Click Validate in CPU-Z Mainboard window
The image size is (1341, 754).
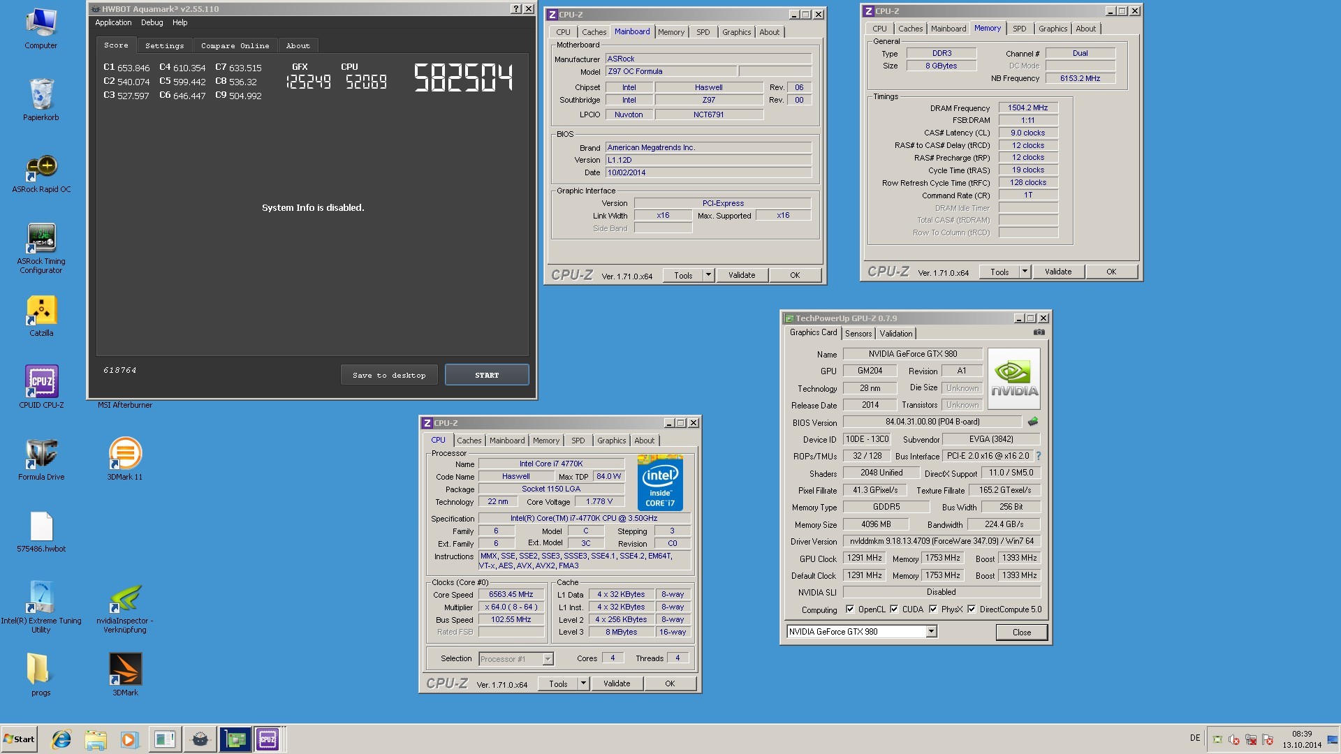click(x=742, y=275)
